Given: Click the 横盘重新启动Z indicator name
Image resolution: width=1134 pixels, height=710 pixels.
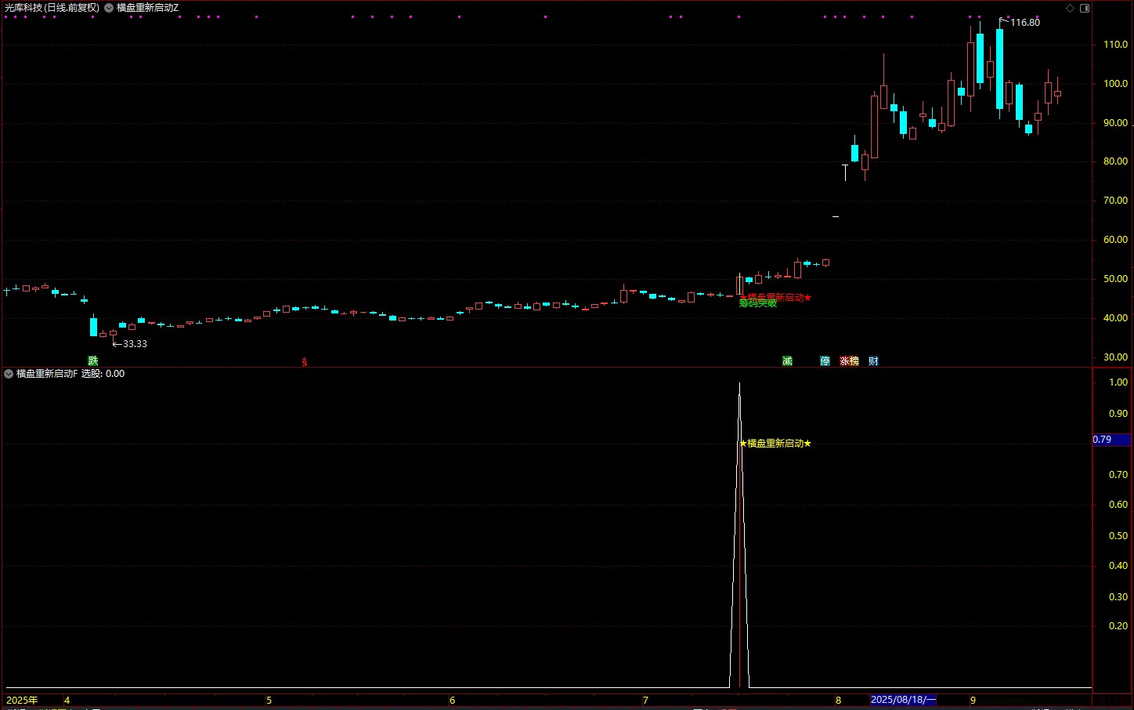Looking at the screenshot, I should pyautogui.click(x=147, y=8).
